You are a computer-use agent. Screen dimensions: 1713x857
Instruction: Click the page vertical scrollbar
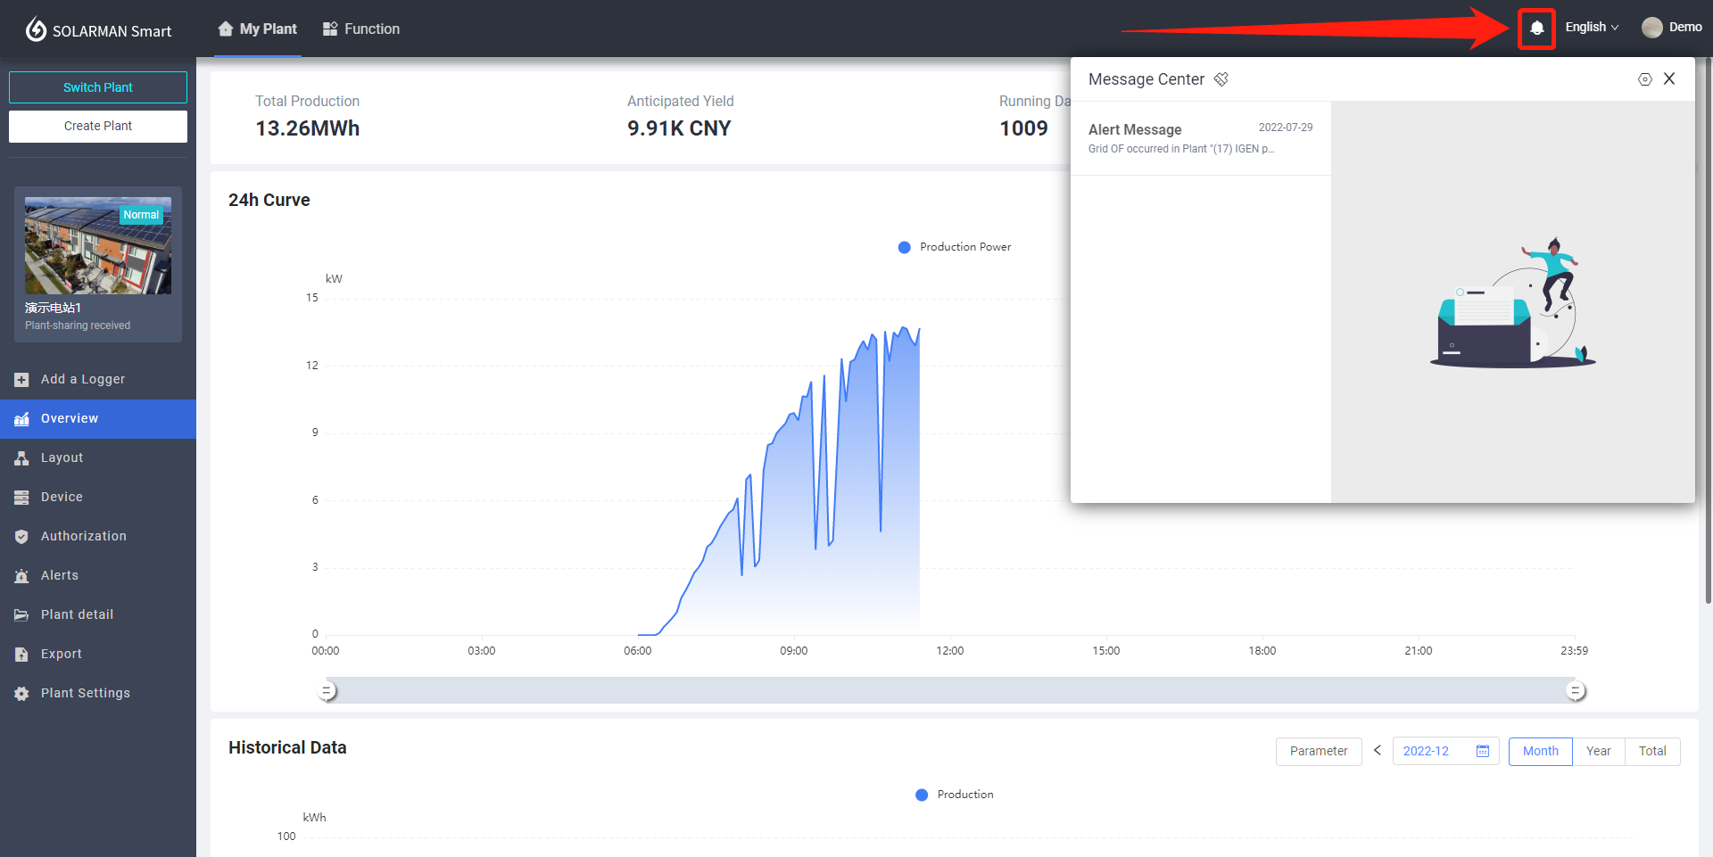pos(1708,330)
